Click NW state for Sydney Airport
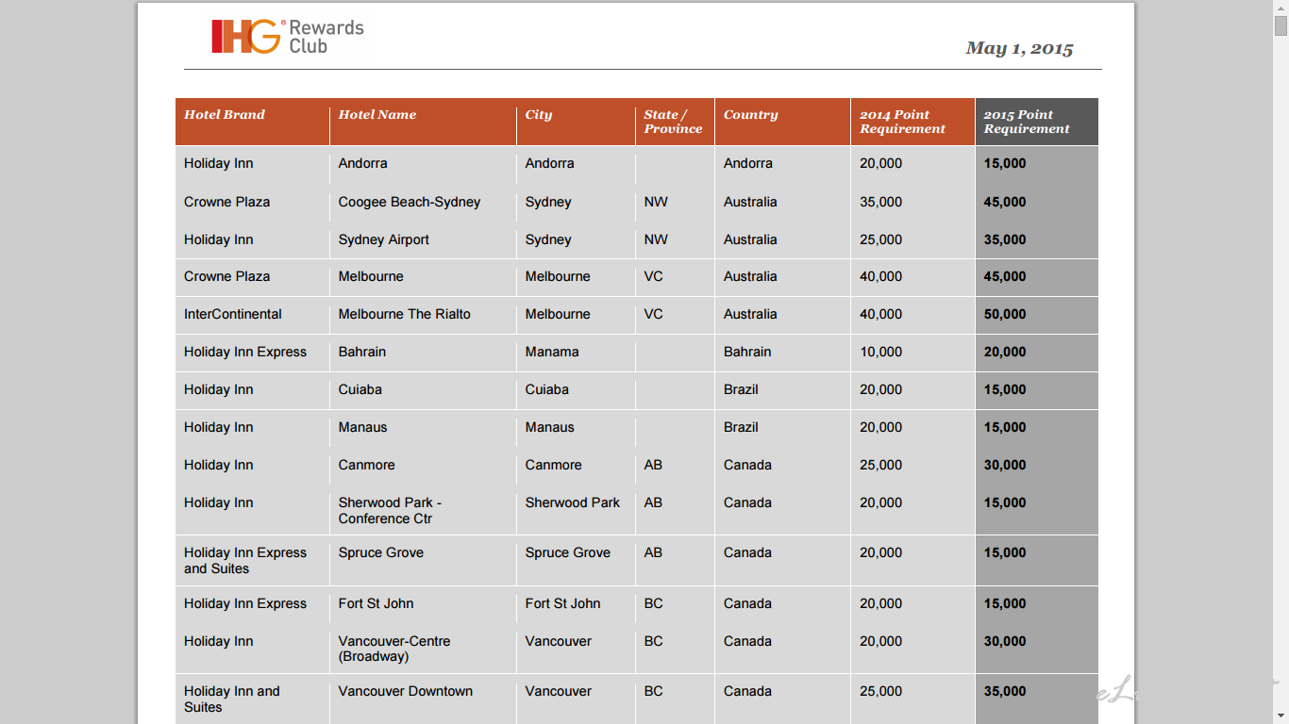 click(656, 239)
